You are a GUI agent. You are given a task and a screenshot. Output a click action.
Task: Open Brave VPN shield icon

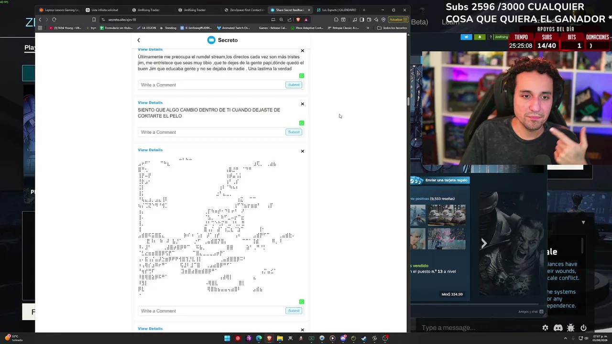point(383,20)
